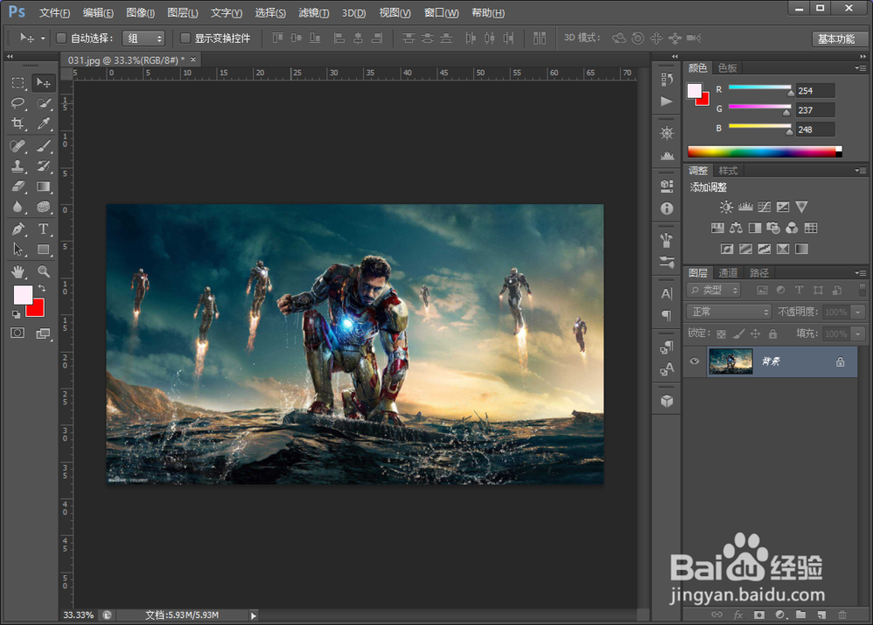Select the Crop tool
Screen dimensions: 873x625
click(x=17, y=123)
